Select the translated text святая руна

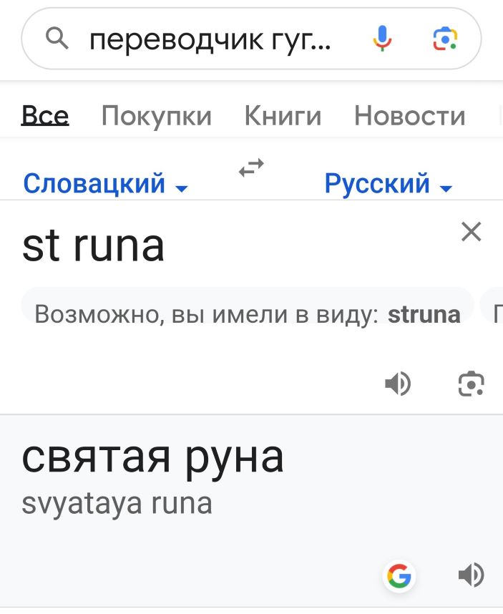coord(152,458)
